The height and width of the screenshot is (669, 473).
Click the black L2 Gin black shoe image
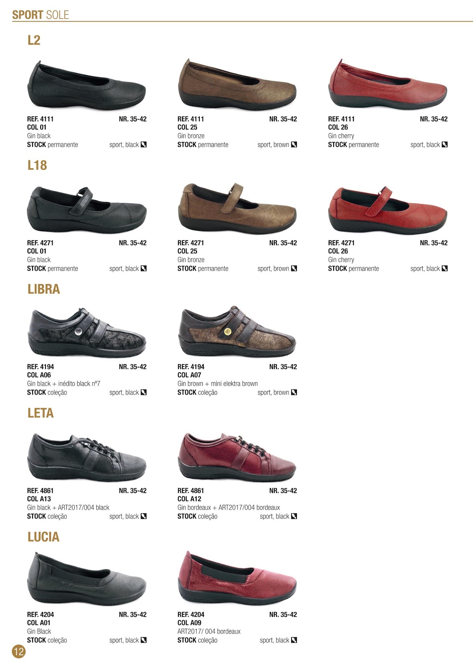87,85
